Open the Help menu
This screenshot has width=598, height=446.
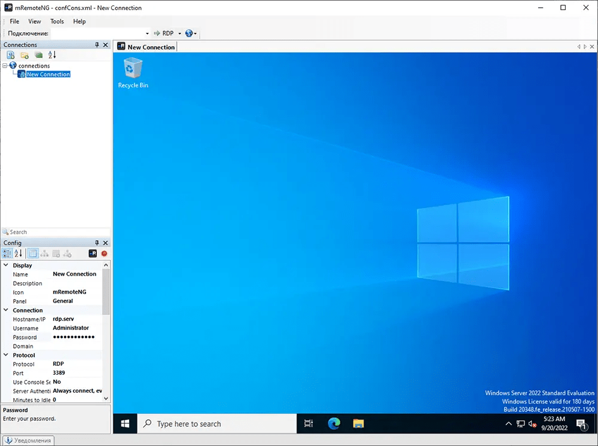80,22
